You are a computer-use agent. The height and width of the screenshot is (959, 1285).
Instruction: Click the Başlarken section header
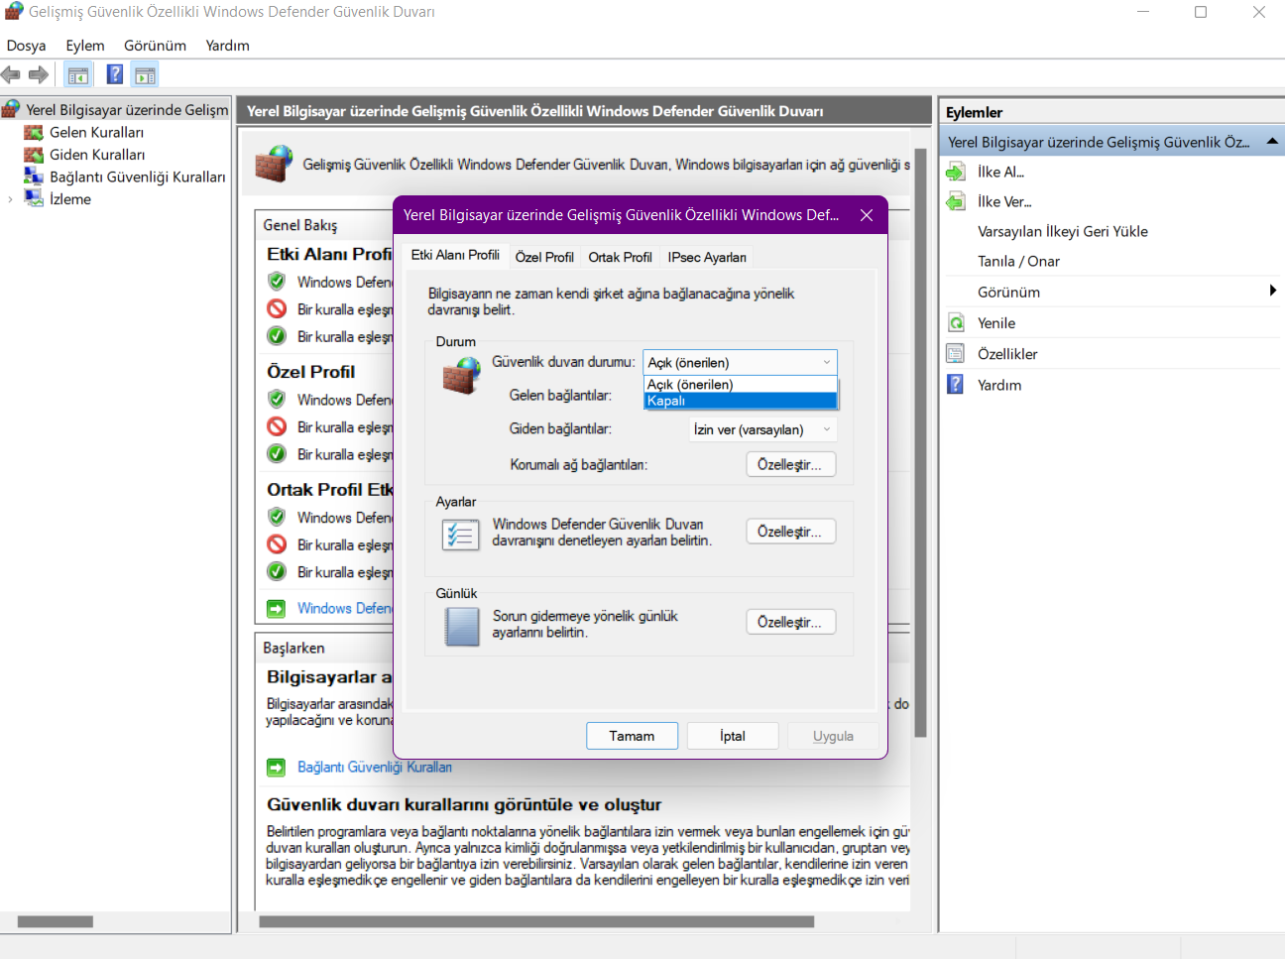293,648
